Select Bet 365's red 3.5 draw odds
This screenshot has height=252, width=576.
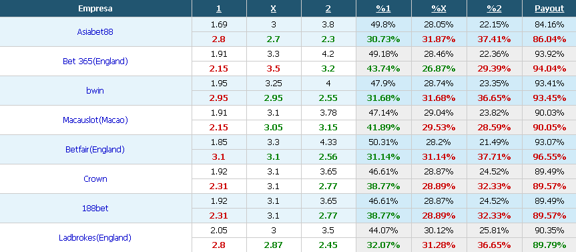tap(273, 68)
